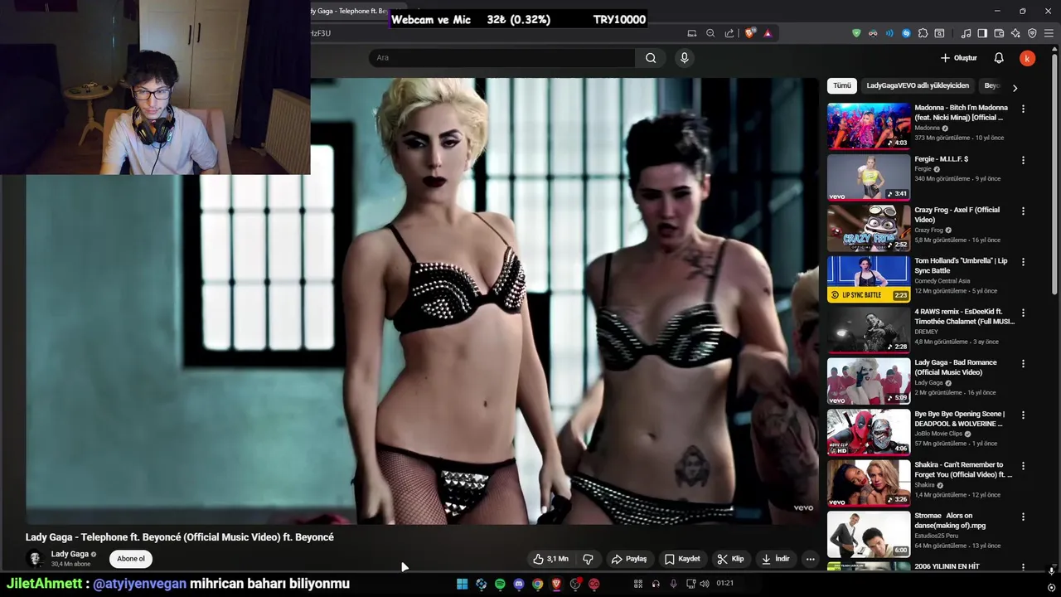The width and height of the screenshot is (1061, 597).
Task: Open Fergie M.I.L.F. $ video title
Action: click(942, 159)
